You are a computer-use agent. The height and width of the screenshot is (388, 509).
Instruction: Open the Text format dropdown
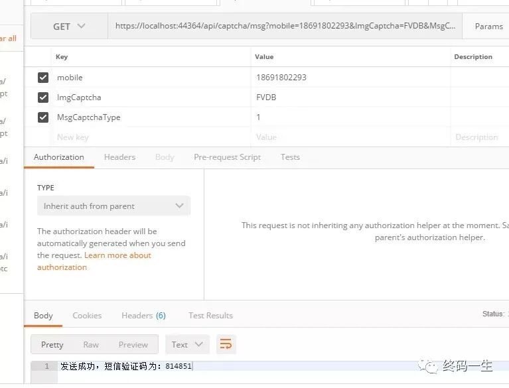pos(187,344)
